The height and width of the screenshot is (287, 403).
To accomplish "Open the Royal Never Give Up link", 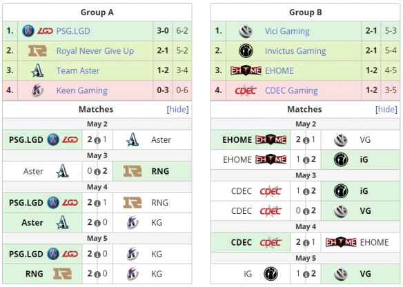I will click(95, 51).
